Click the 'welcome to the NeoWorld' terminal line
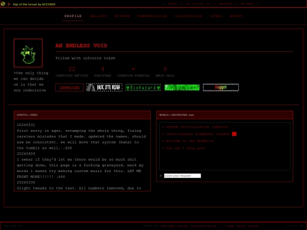This screenshot has width=307, height=230. click(188, 141)
